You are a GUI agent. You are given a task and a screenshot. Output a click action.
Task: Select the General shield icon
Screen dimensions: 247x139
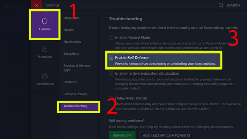point(45,21)
